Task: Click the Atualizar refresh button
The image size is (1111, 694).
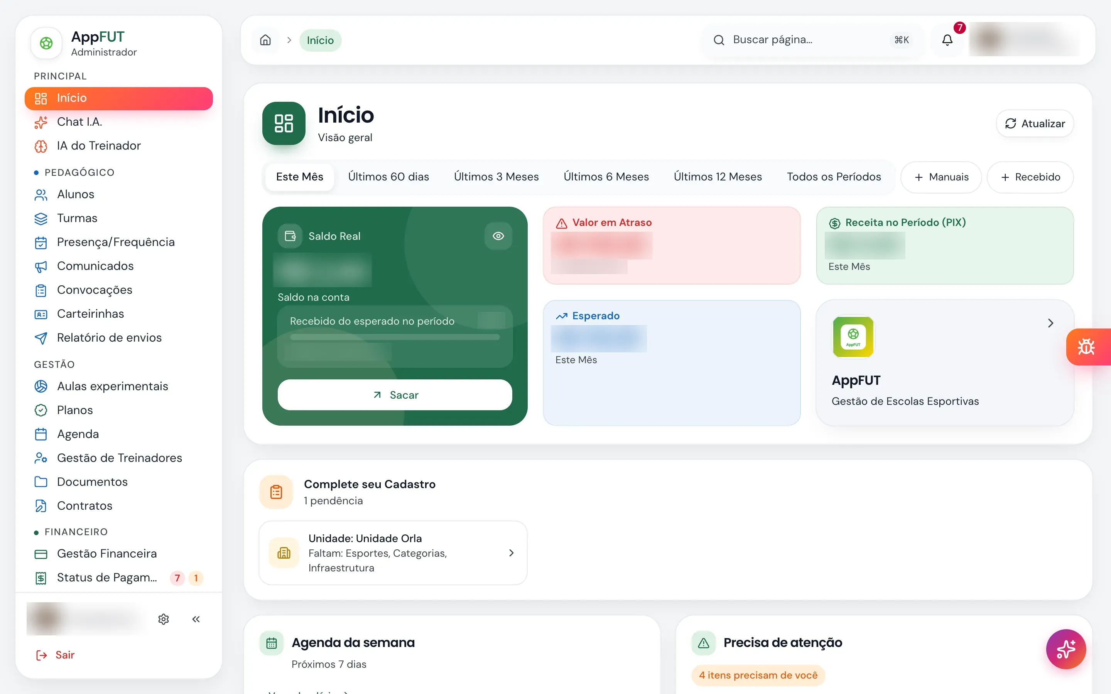Action: point(1035,123)
